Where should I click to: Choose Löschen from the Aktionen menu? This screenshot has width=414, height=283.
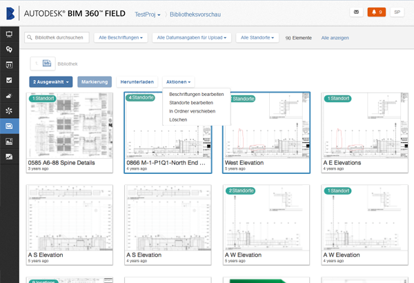point(197,119)
